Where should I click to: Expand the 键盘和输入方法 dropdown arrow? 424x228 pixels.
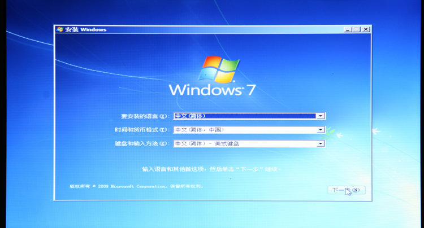click(321, 144)
